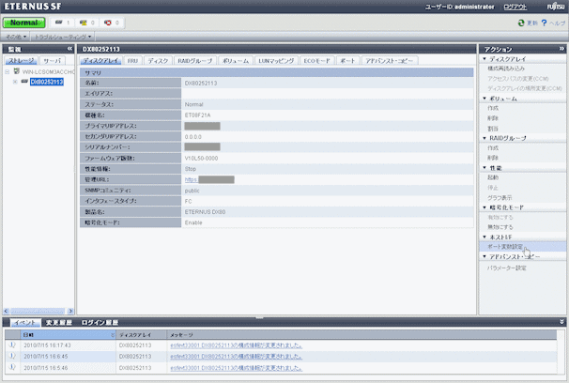
Task: Collapse the WIN-LCS0M3ACCH tree node
Action: (x=7, y=71)
